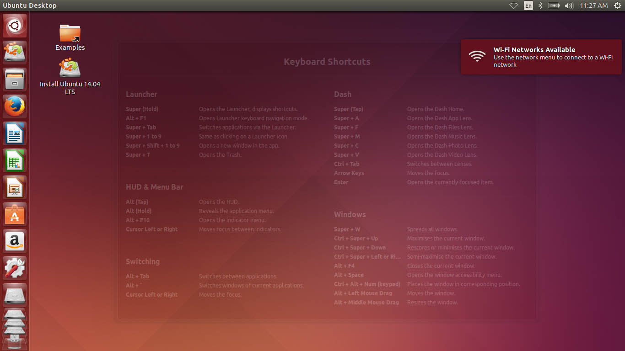Click the 'Super + W' shortcut text
The image size is (625, 351).
(347, 229)
